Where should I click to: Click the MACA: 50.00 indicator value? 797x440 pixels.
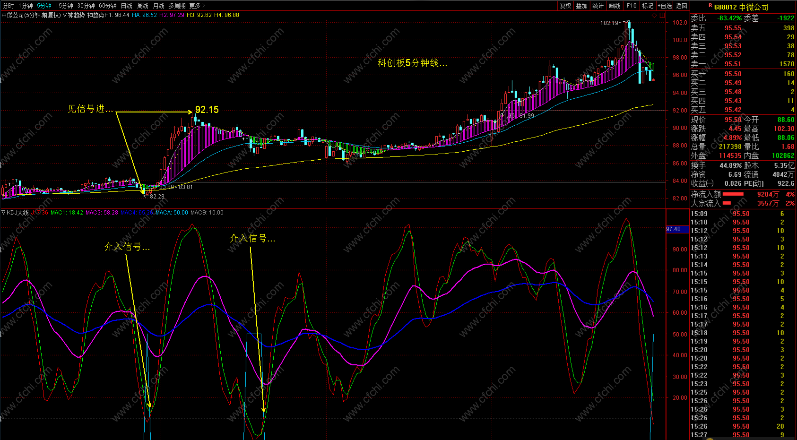coord(172,213)
